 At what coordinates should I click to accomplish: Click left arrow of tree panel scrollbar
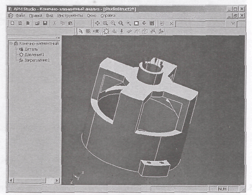[11, 180]
